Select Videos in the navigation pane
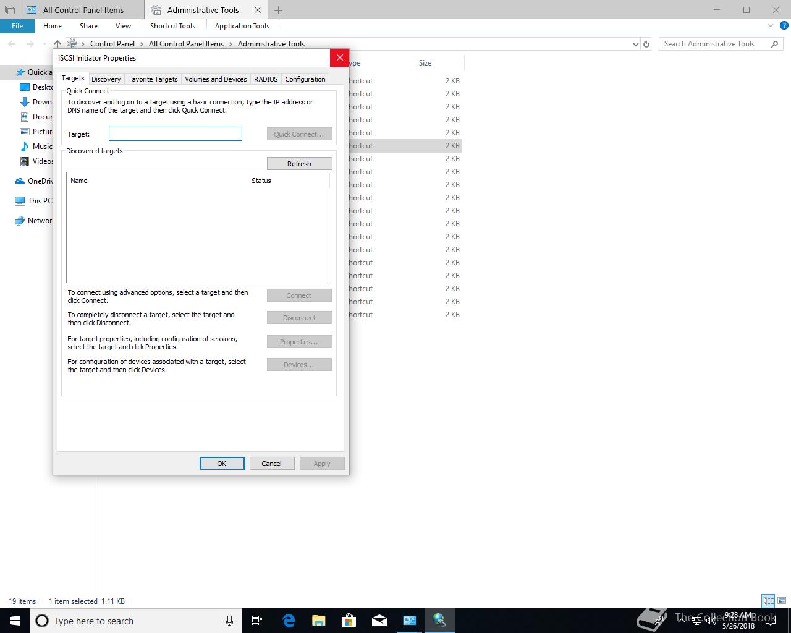The image size is (791, 633). [x=36, y=161]
